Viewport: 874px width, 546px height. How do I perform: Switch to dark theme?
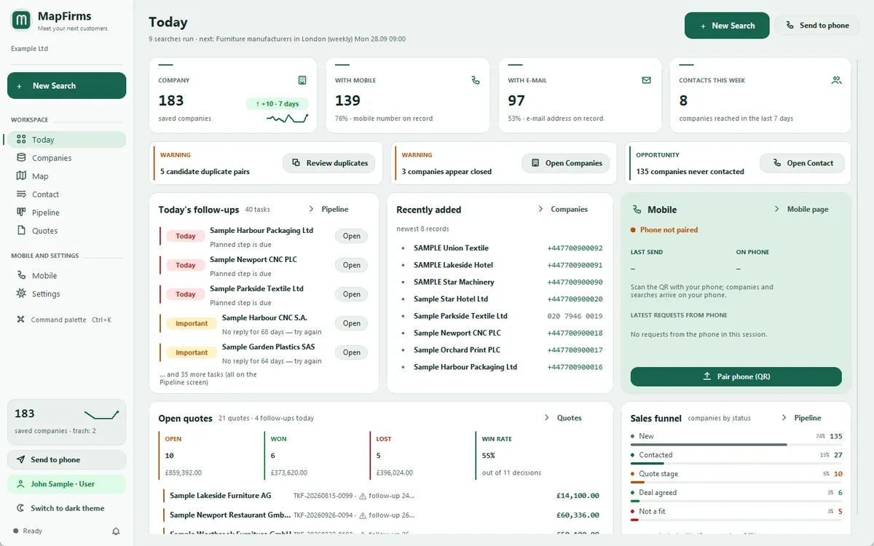(67, 508)
